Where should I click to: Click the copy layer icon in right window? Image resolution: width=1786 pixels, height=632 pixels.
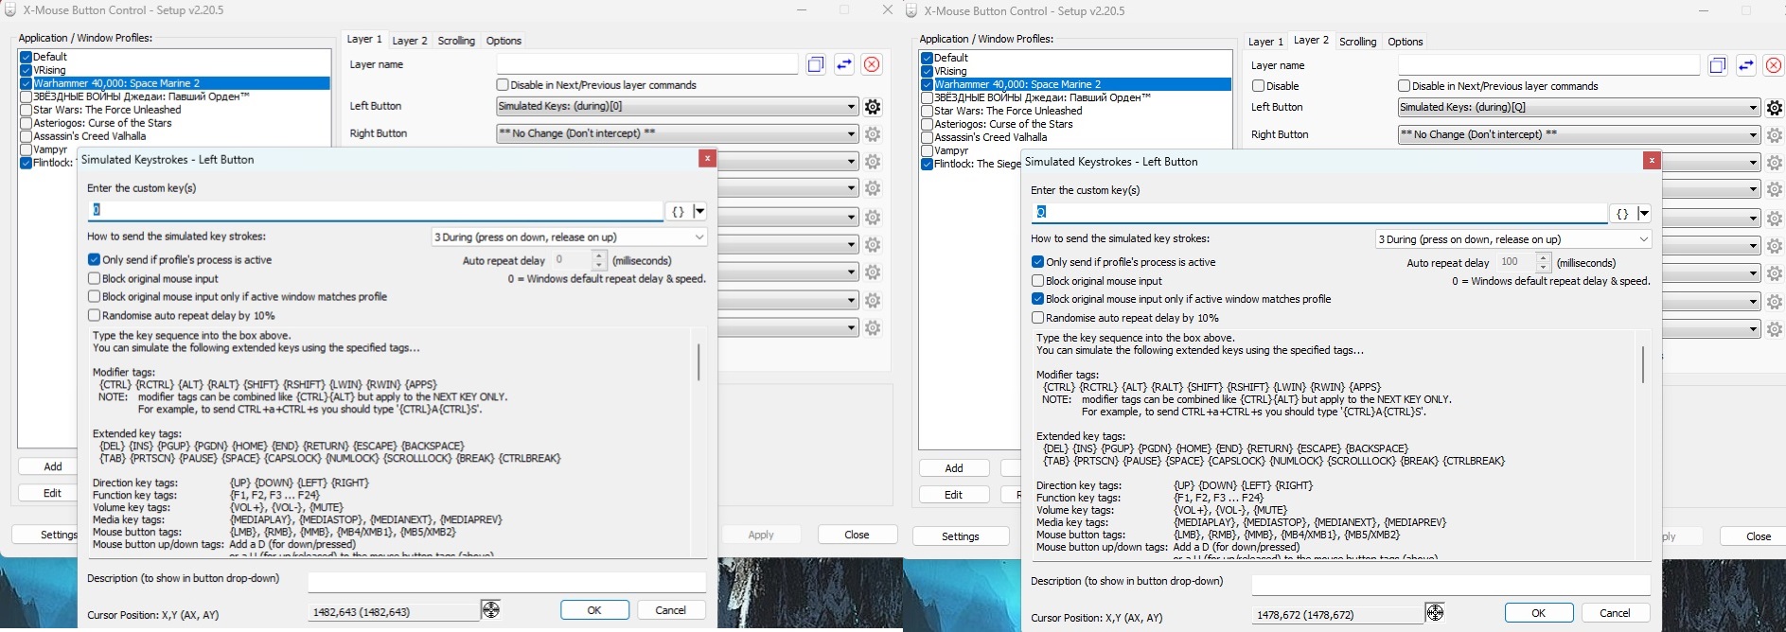pyautogui.click(x=1718, y=65)
